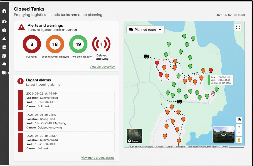
Task: Center map on my location
Action: click(x=239, y=120)
